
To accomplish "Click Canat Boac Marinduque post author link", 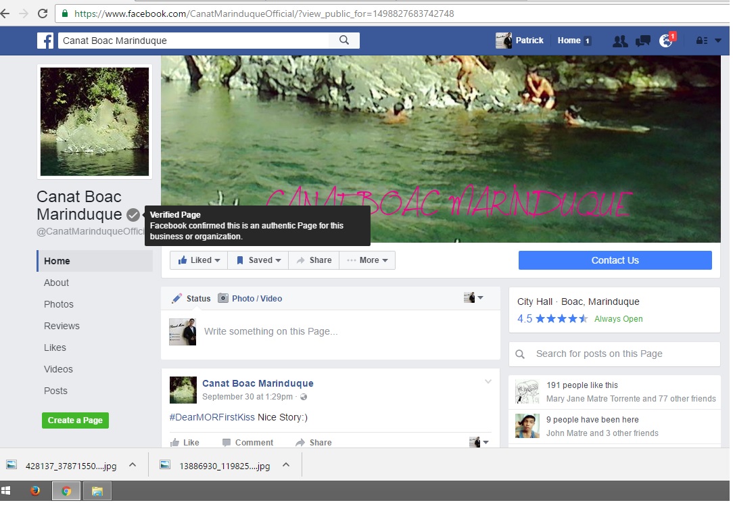I will 258,383.
